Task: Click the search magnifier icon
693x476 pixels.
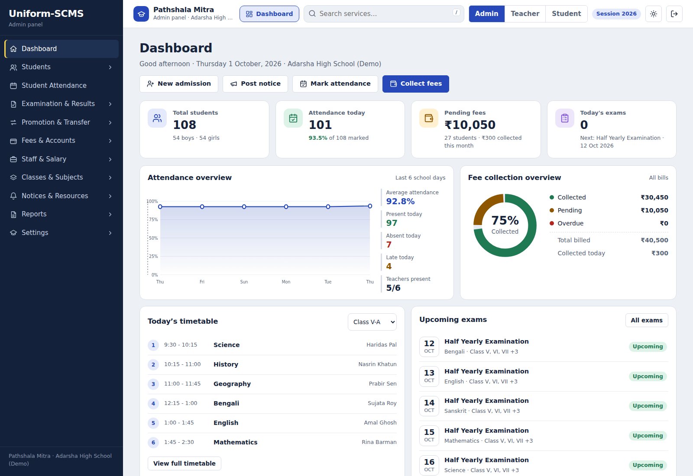Action: click(312, 14)
